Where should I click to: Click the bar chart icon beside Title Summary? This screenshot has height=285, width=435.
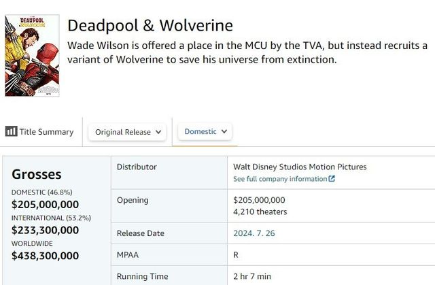[x=11, y=131]
